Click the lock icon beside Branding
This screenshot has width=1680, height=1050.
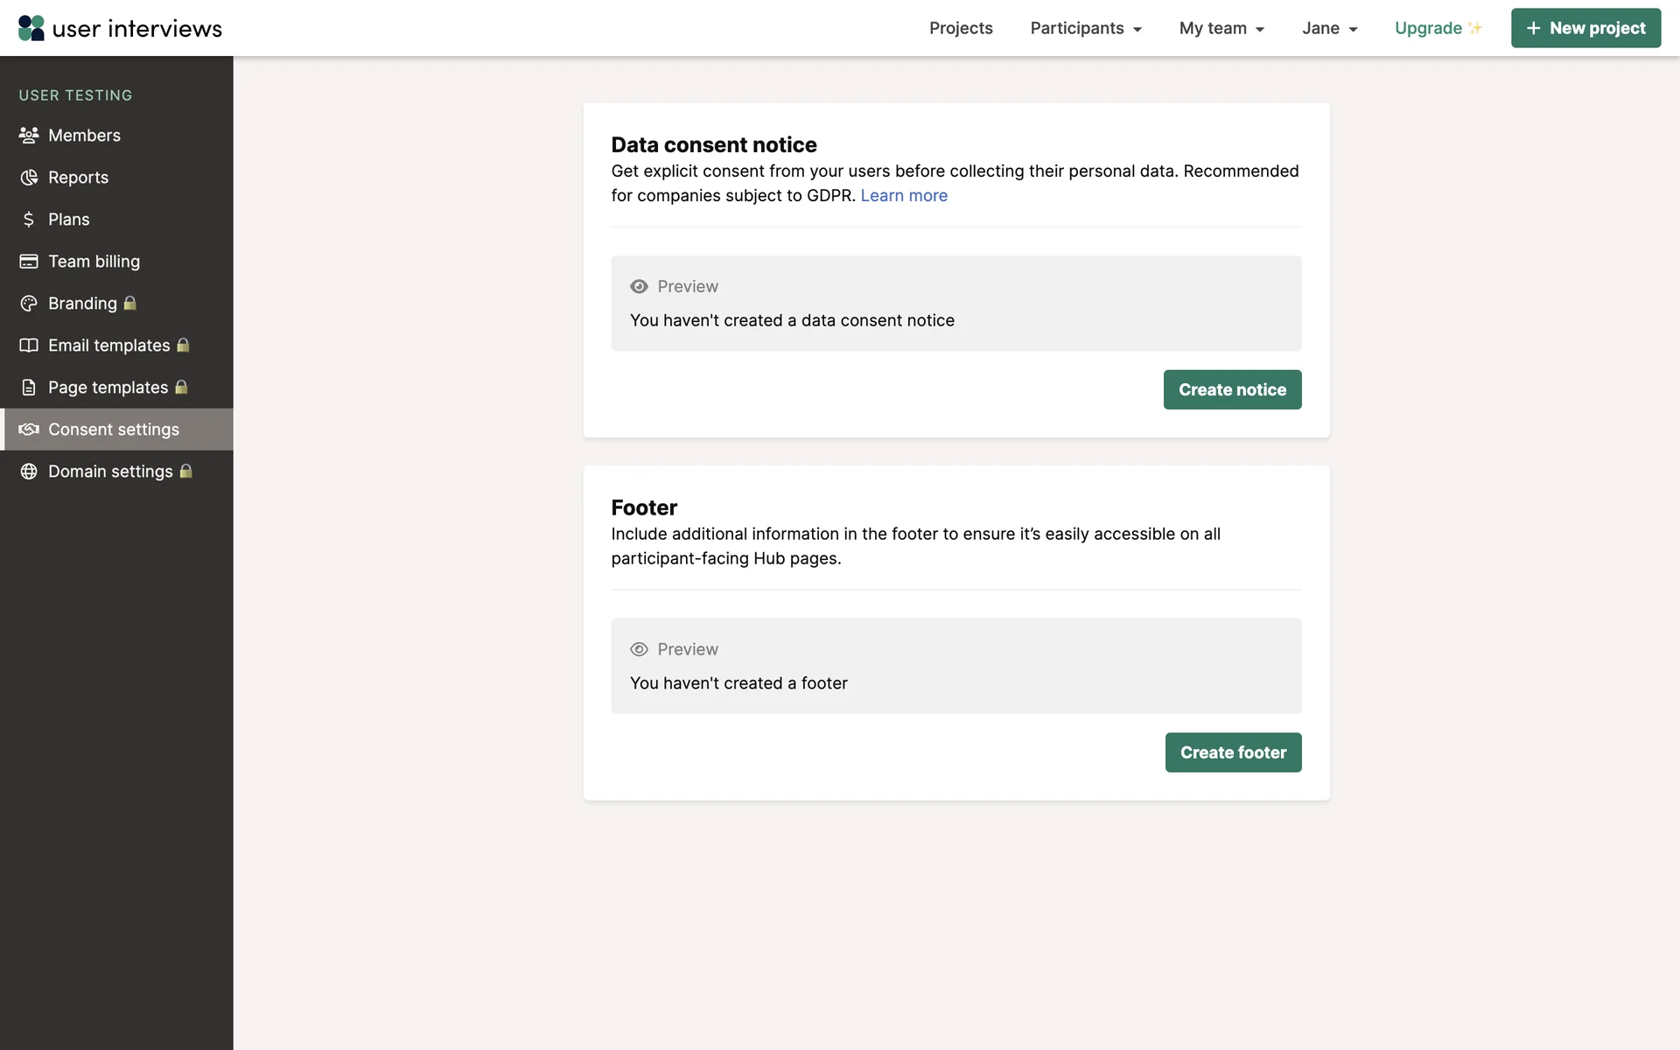click(x=130, y=304)
